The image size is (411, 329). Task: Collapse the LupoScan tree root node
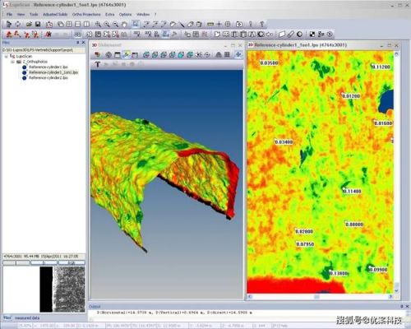(x=6, y=56)
